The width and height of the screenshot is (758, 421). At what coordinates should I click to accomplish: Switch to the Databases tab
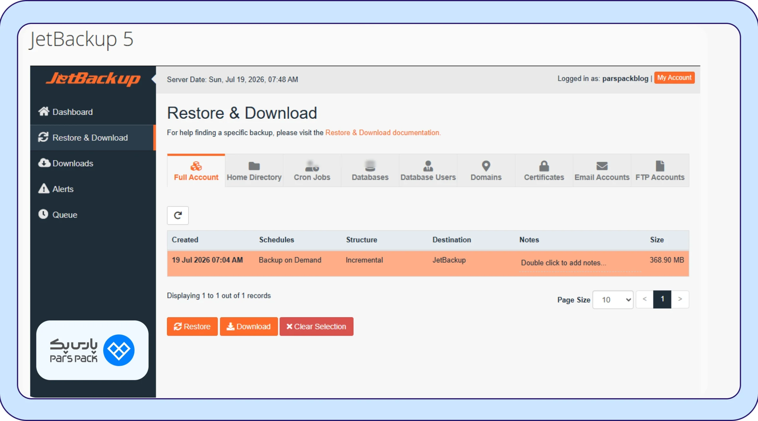pyautogui.click(x=370, y=171)
